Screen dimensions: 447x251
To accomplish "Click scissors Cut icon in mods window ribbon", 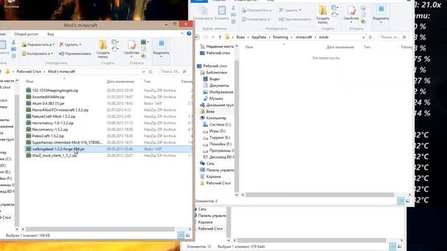I will (x=233, y=8).
